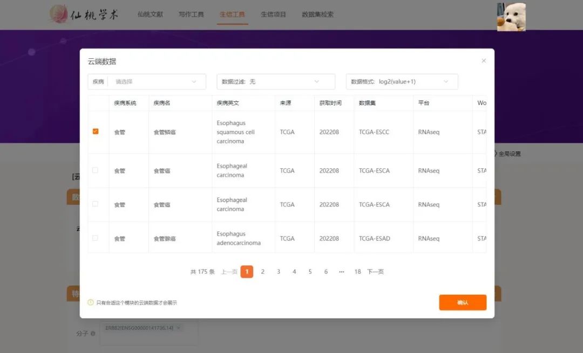Go to page 4

click(294, 272)
